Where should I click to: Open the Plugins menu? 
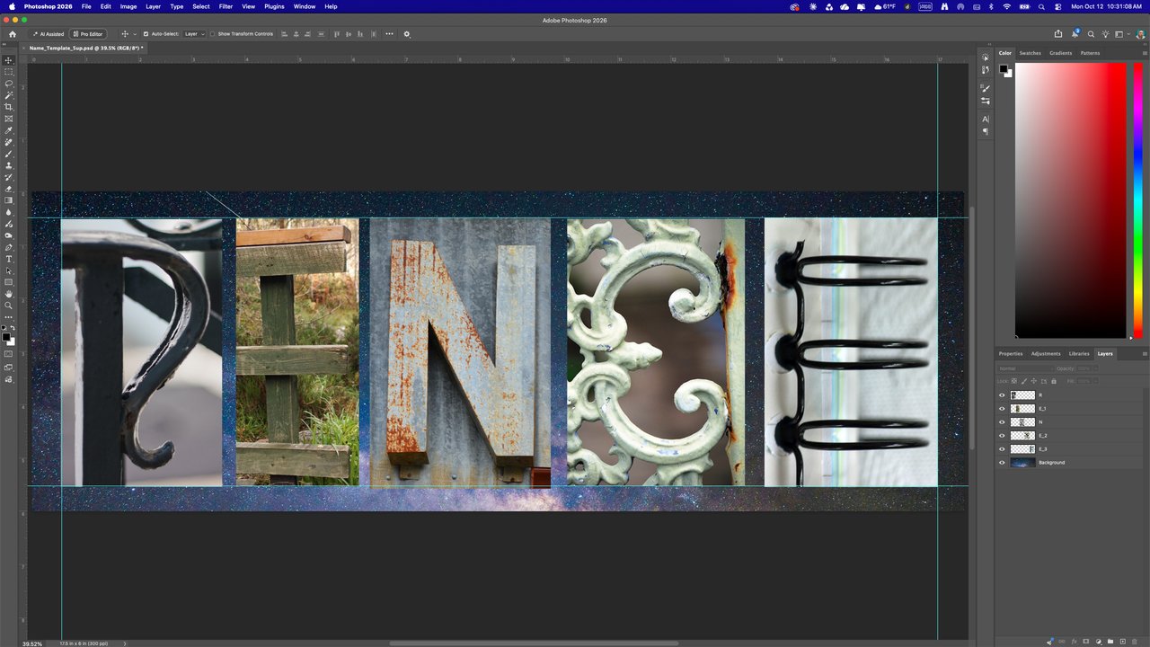pos(274,6)
